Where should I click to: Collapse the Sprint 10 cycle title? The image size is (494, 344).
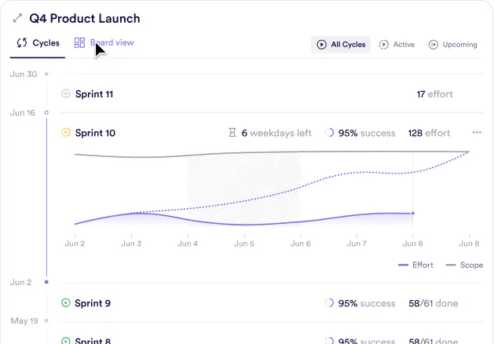[95, 133]
